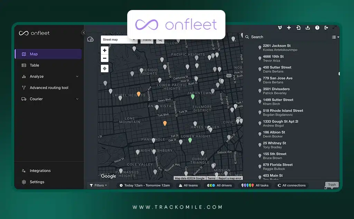Open the All tasks filter
This screenshot has width=354, height=219.
255,186
